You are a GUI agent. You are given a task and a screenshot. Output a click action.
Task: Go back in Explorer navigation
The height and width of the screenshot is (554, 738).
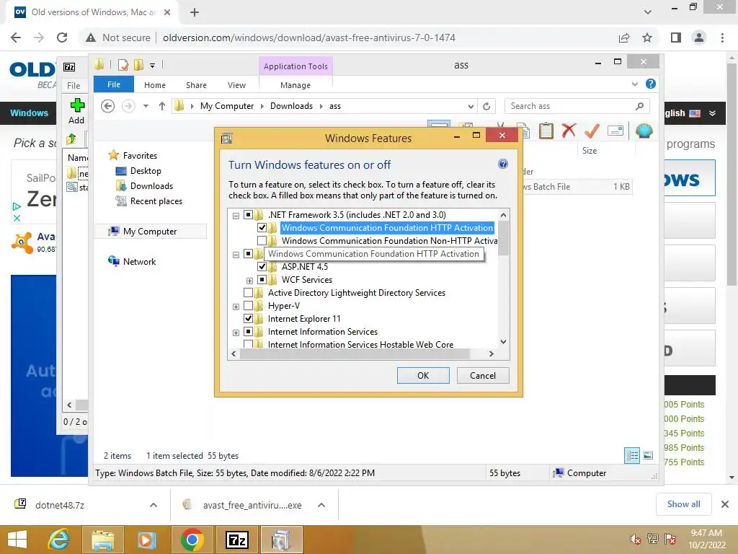(x=108, y=106)
